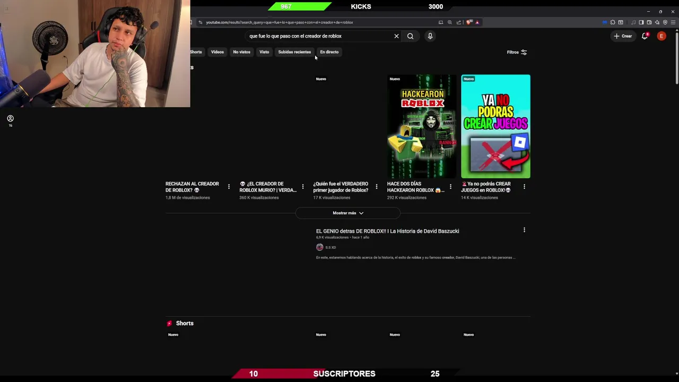
Task: Open the Crear upload menu
Action: point(623,36)
